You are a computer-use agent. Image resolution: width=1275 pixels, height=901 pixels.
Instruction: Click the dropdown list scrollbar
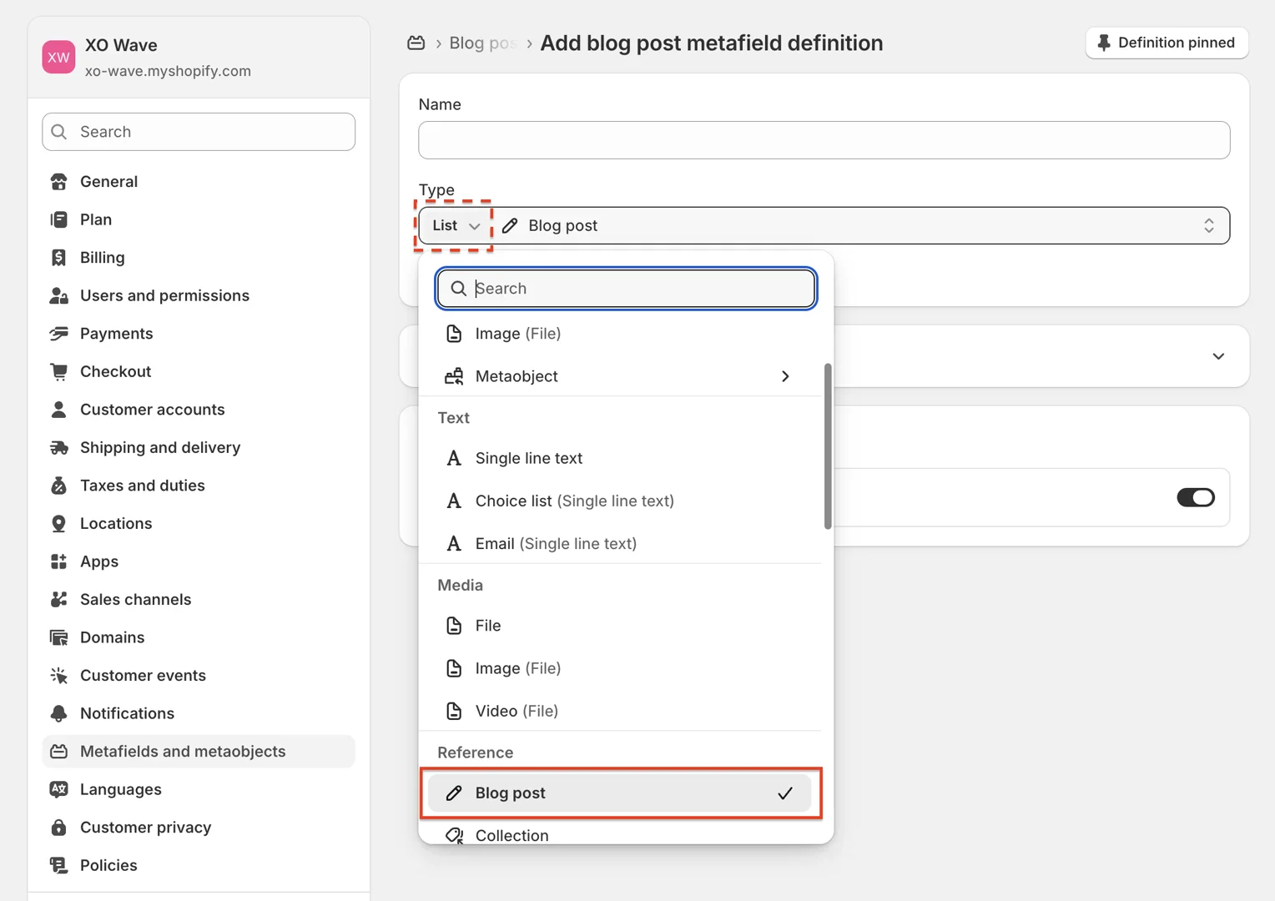click(827, 446)
